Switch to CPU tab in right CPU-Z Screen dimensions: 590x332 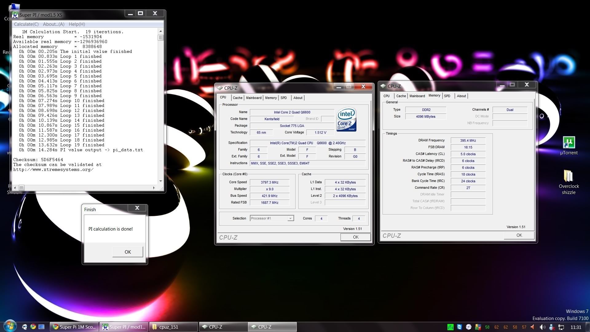point(387,96)
